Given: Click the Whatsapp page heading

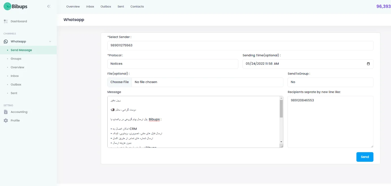Looking at the screenshot, I should coord(74,20).
